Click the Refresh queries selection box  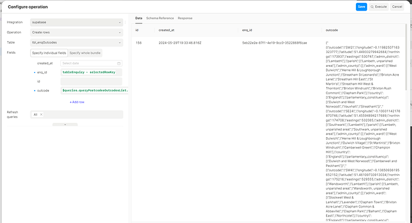(x=76, y=114)
